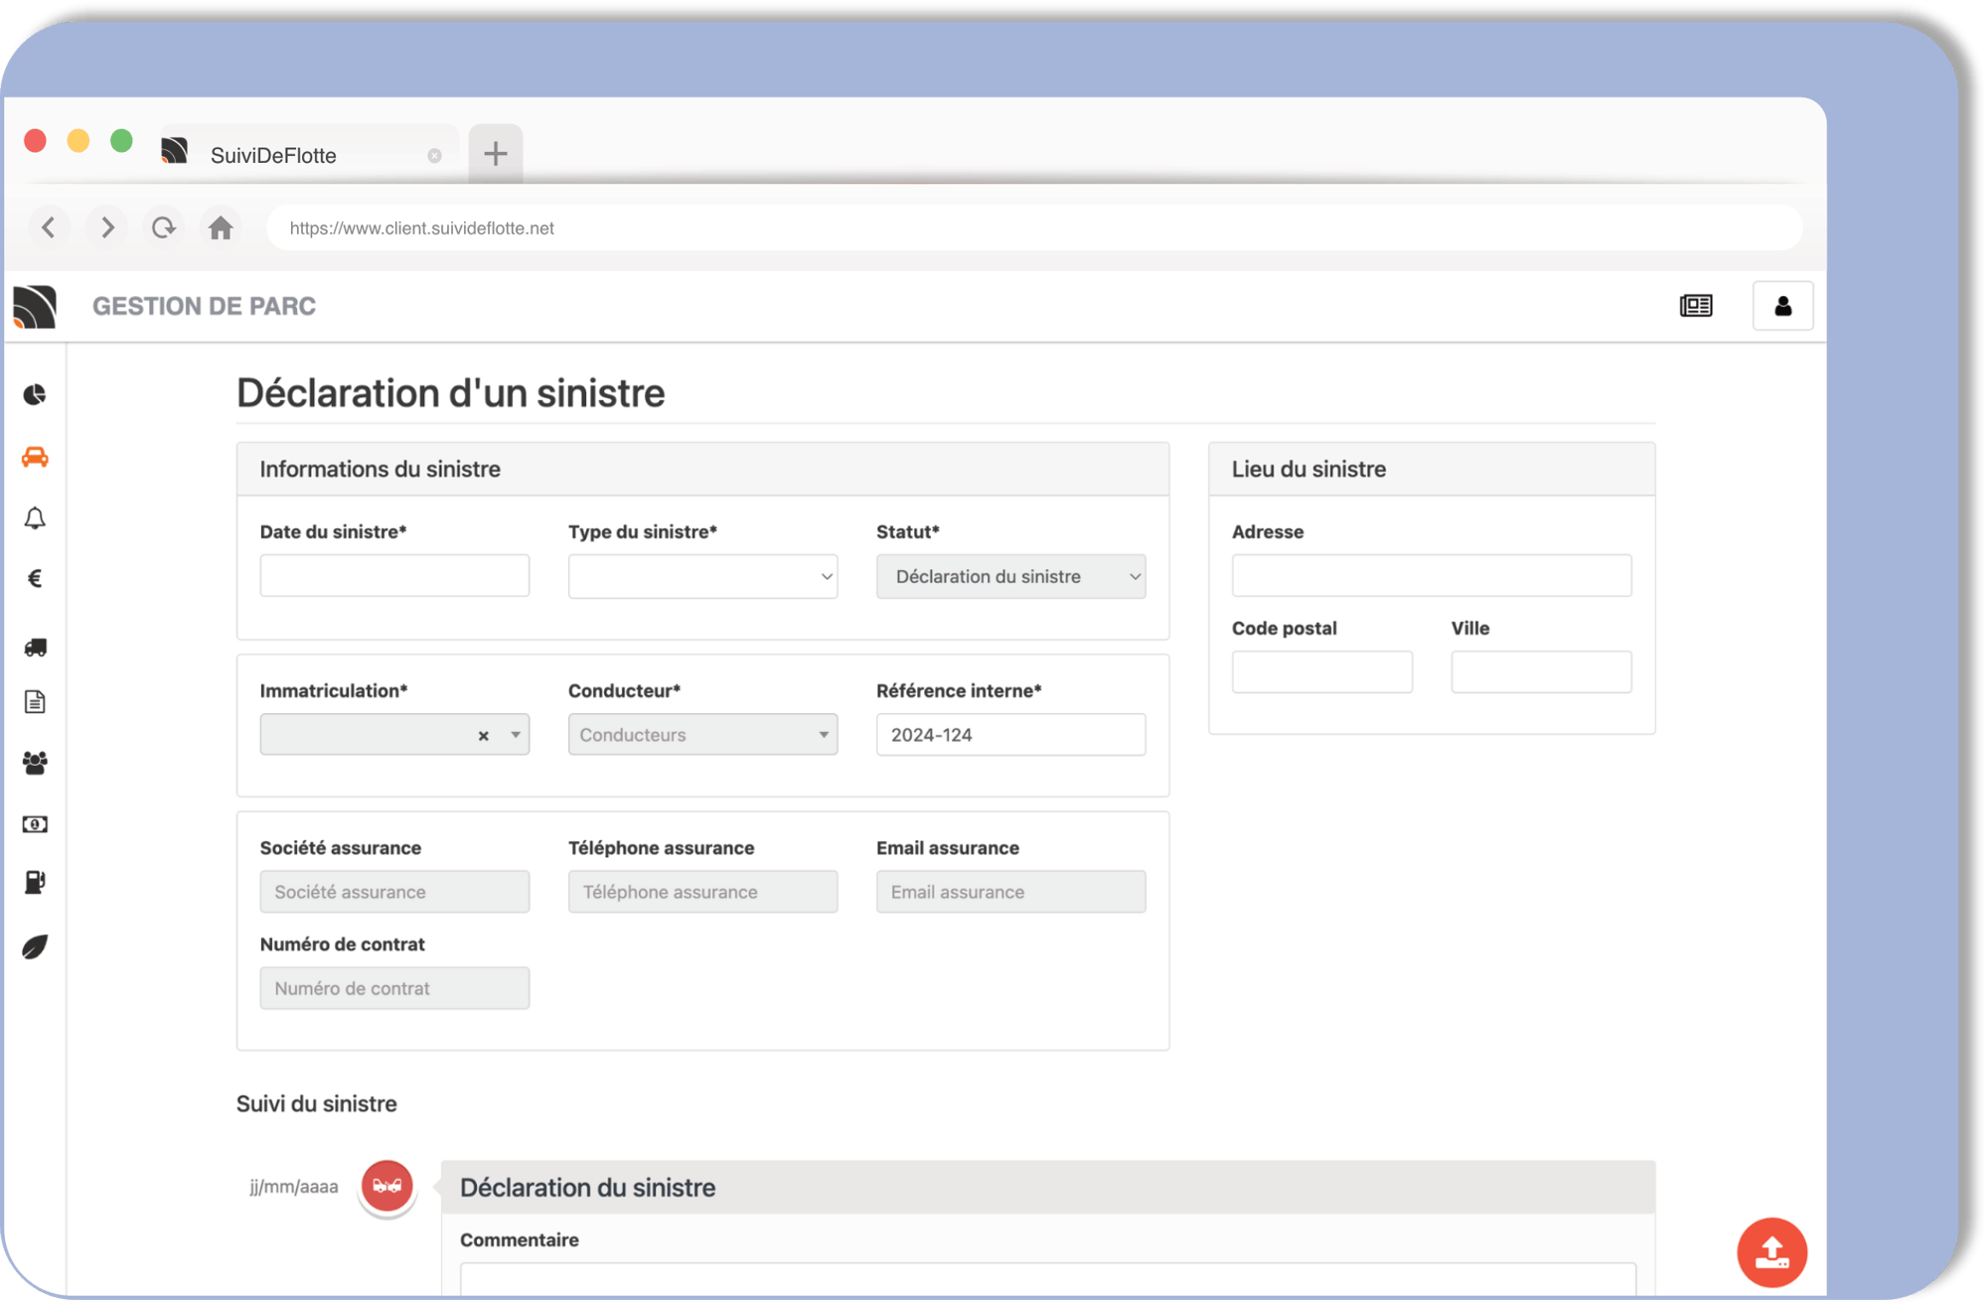Click the Adresse field
Image resolution: width=1987 pixels, height=1305 pixels.
pyautogui.click(x=1431, y=576)
